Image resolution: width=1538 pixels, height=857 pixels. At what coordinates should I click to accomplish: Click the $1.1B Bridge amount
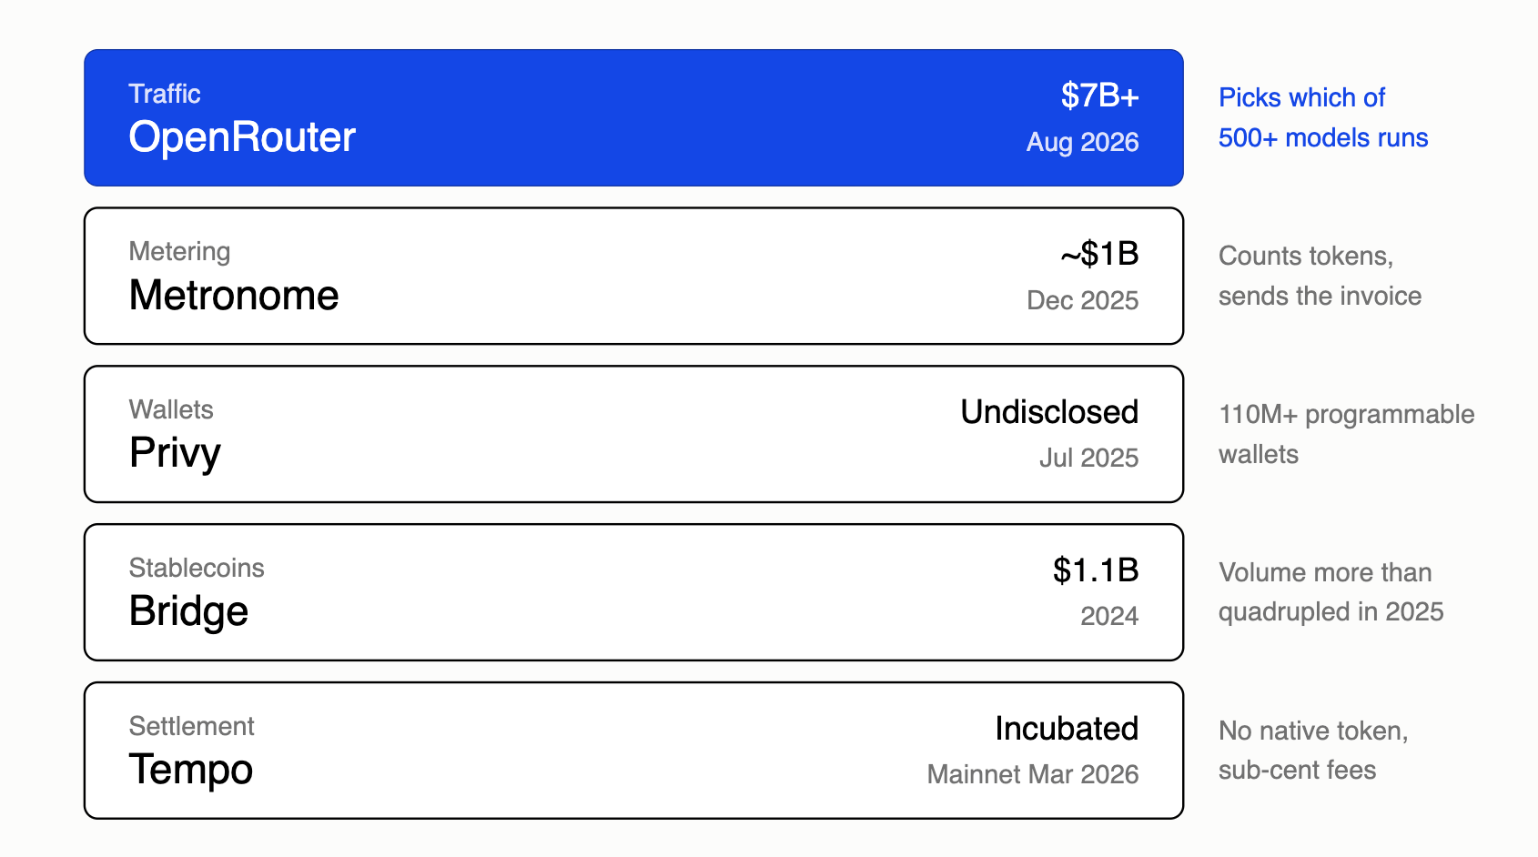tap(1096, 570)
